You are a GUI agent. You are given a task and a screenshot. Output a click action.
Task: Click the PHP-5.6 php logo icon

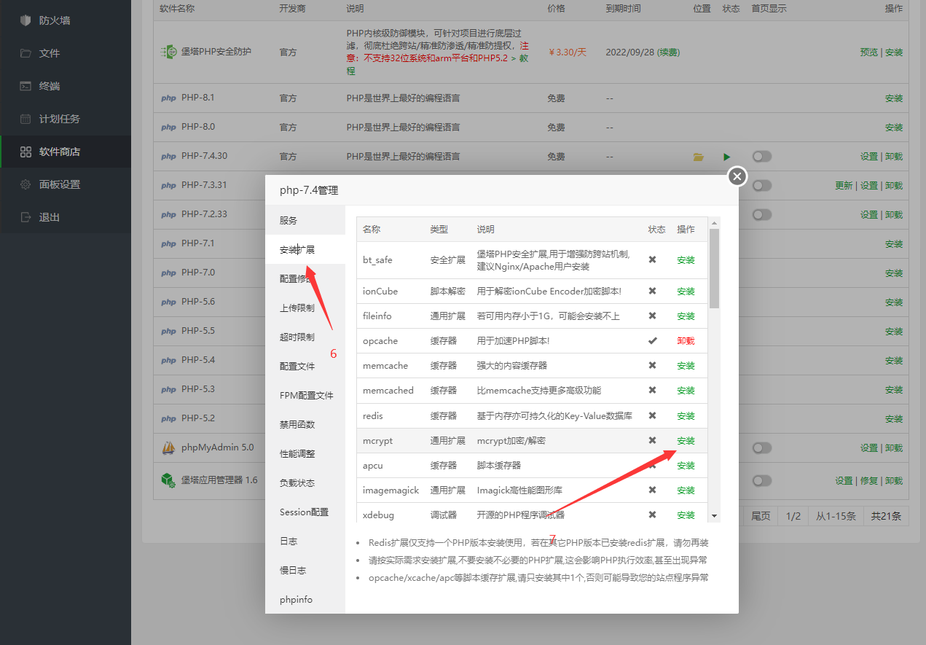click(x=168, y=302)
